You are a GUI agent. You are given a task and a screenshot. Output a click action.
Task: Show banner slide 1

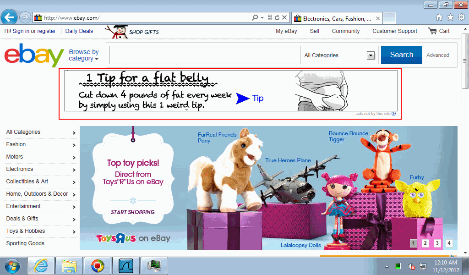pyautogui.click(x=414, y=243)
